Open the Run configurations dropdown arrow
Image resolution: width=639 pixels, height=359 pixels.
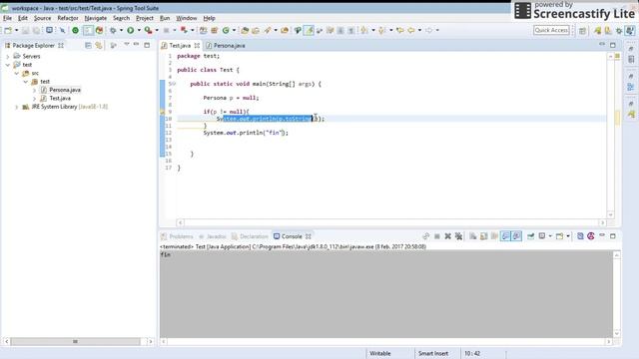pos(139,30)
